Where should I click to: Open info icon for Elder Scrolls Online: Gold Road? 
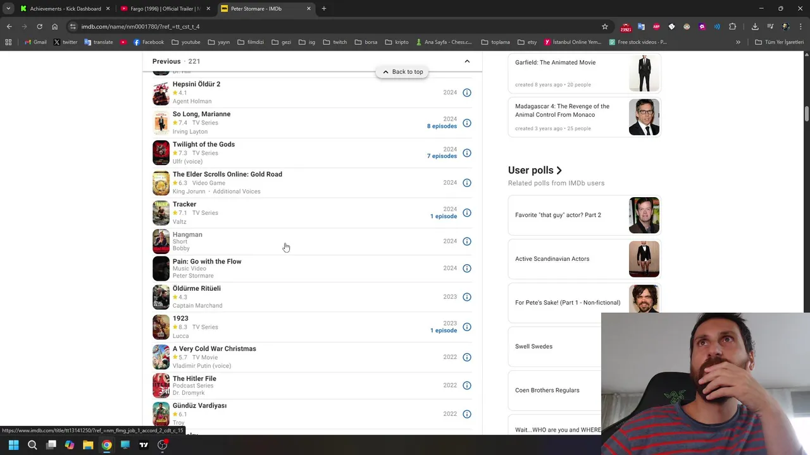467,183
